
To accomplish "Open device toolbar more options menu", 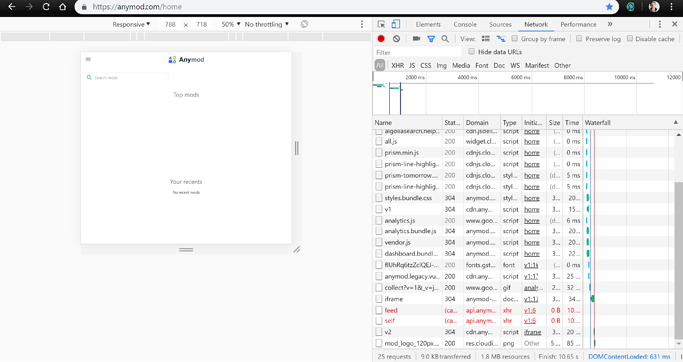I will [362, 24].
